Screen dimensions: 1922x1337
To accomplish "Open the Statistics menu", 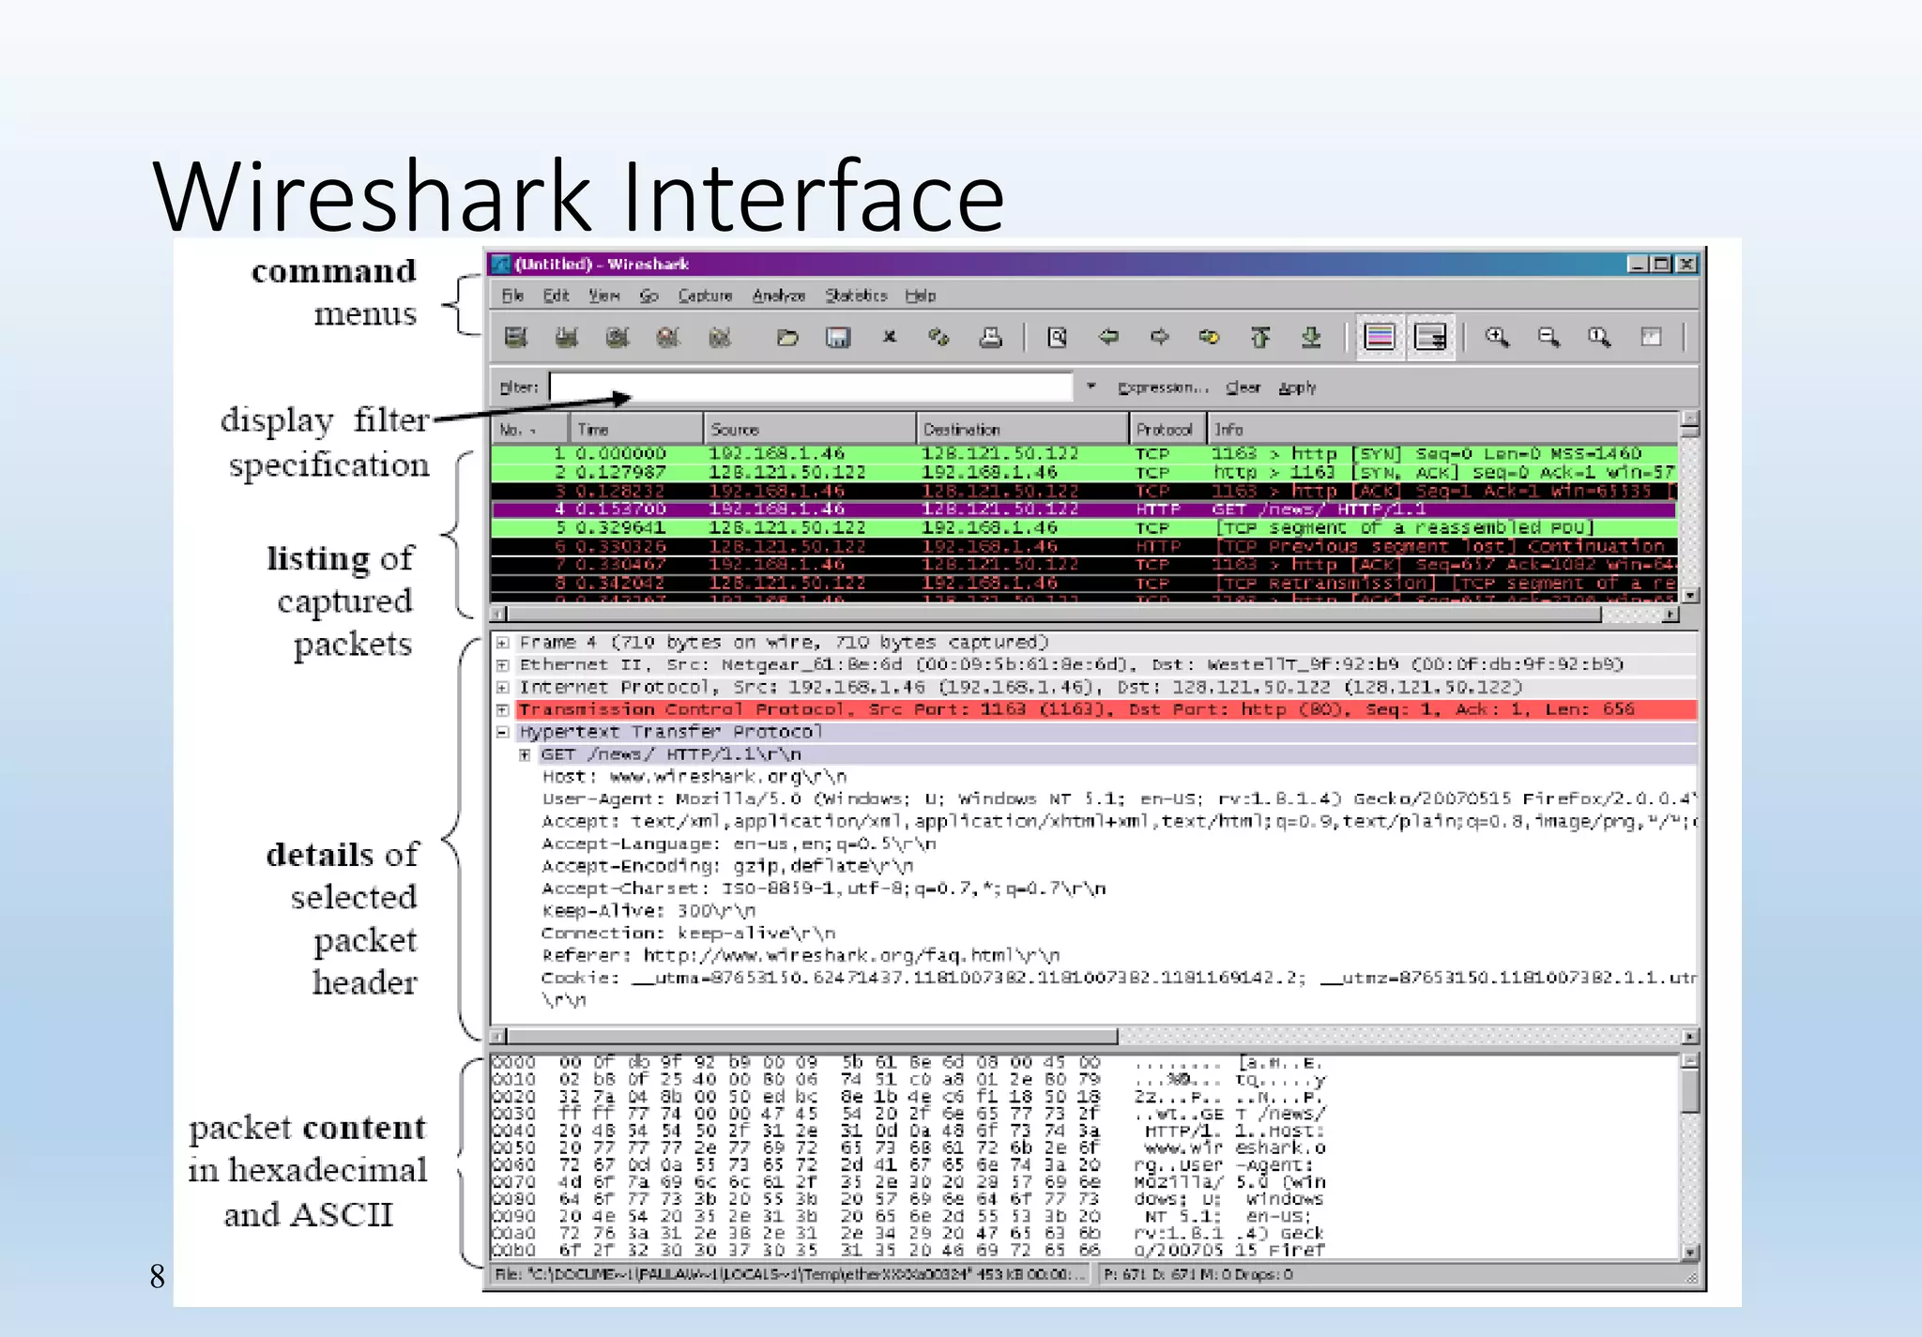I will coord(856,296).
